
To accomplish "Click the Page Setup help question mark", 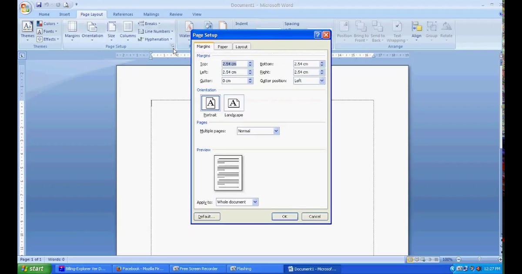I will click(x=318, y=35).
